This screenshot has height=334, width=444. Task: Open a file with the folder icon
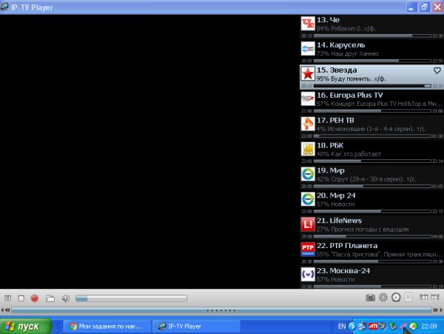(50, 298)
